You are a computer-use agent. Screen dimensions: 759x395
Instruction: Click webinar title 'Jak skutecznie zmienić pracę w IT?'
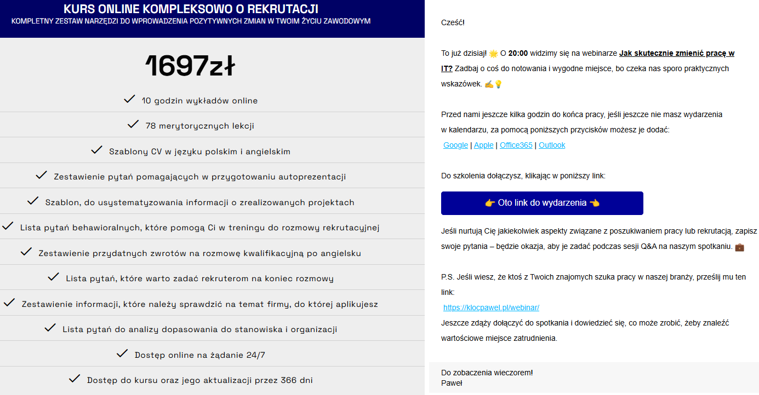676,54
